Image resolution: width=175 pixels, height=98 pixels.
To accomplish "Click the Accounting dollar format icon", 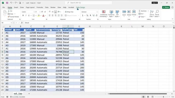I will point(83,16).
